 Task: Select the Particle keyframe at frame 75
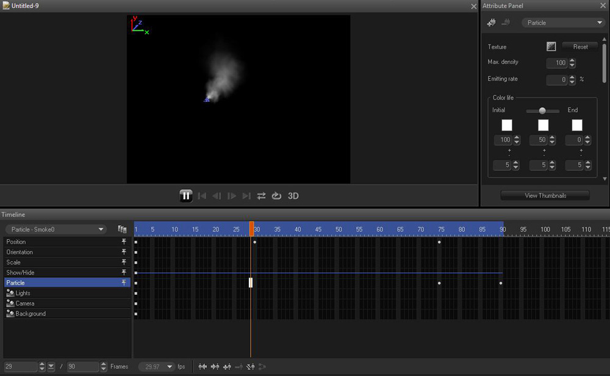click(439, 283)
